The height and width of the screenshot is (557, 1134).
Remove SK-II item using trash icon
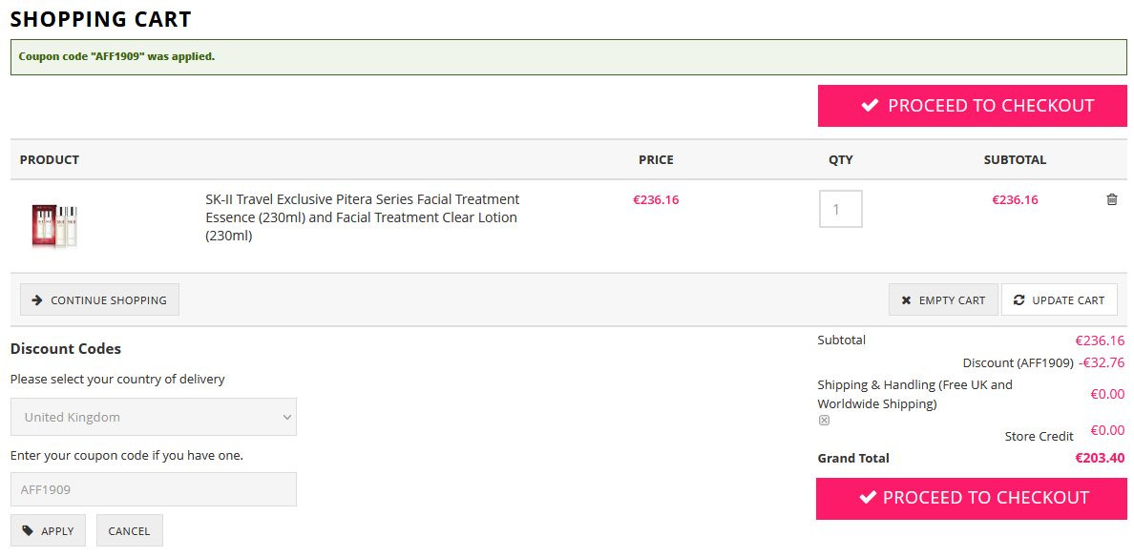tap(1111, 200)
